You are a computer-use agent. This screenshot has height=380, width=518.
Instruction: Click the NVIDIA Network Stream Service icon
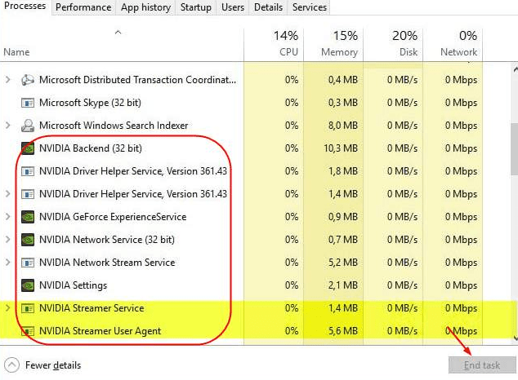(28, 263)
